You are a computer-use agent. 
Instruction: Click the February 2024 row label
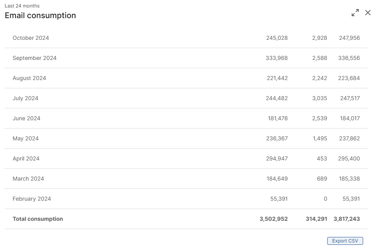coord(32,199)
